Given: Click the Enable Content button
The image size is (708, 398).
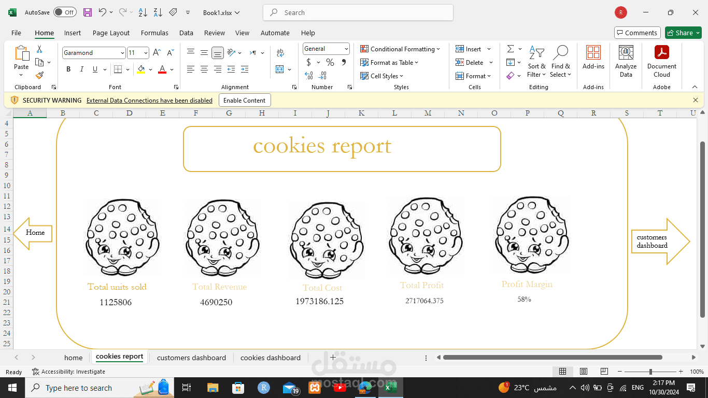Looking at the screenshot, I should click(245, 101).
